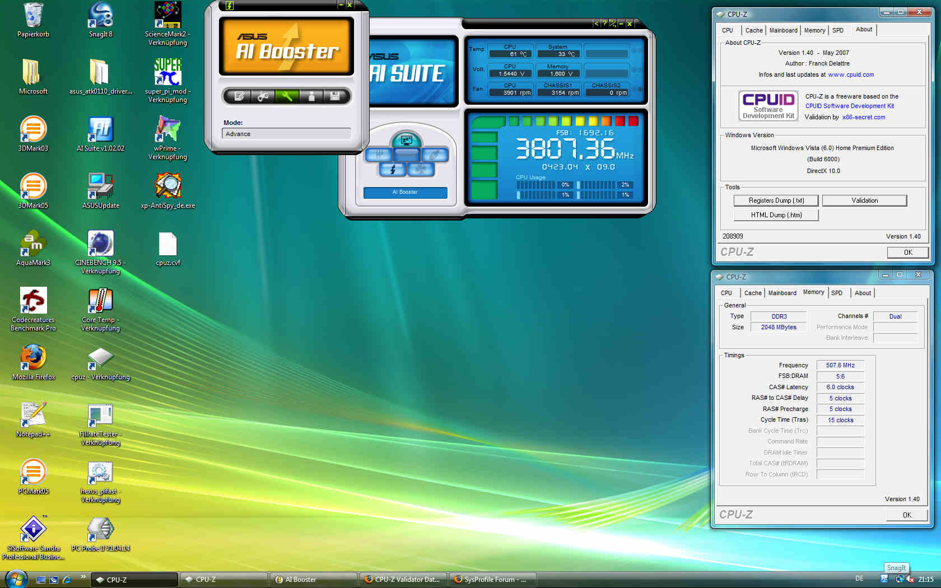The height and width of the screenshot is (588, 941).
Task: Click the AI Booster label bar in AI Suite
Action: click(405, 192)
